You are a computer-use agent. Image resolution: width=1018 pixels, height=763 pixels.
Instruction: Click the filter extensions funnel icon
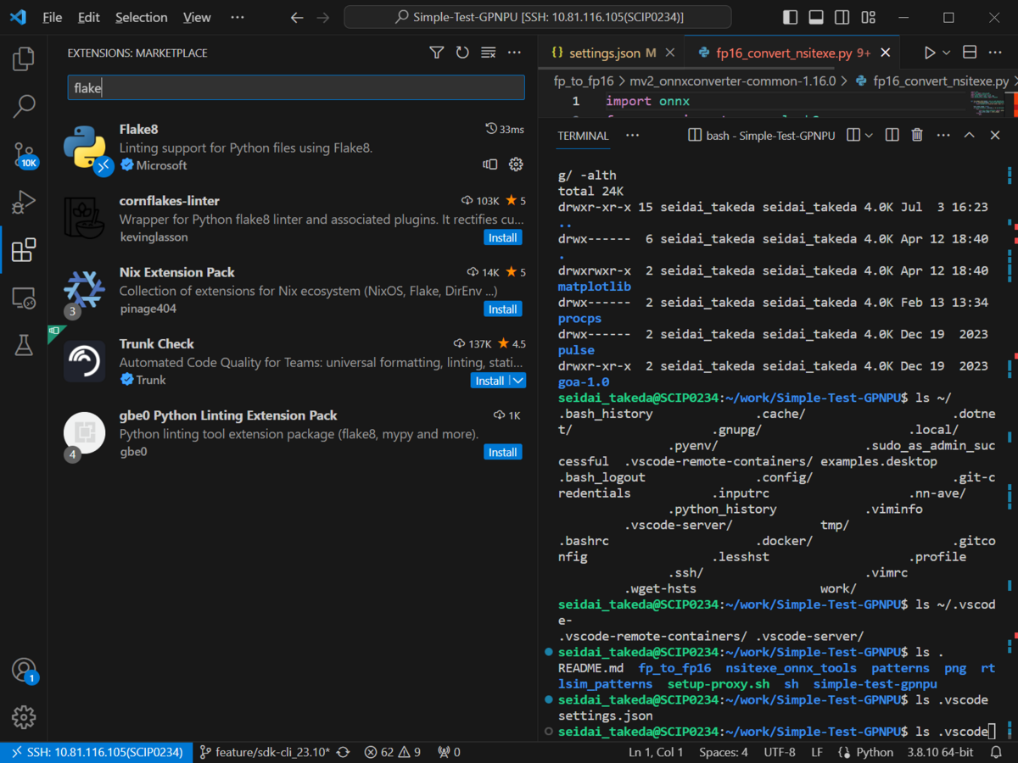pos(436,53)
